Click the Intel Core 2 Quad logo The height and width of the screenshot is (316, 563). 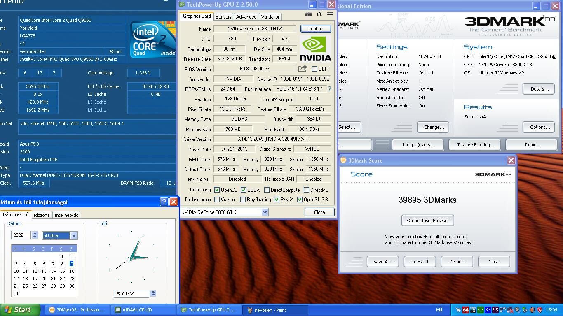(152, 39)
